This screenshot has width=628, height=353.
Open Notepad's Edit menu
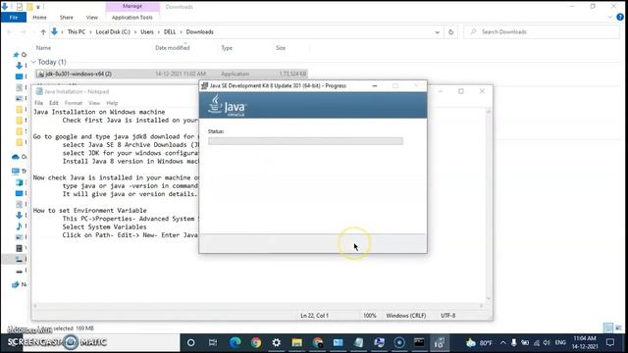54,103
